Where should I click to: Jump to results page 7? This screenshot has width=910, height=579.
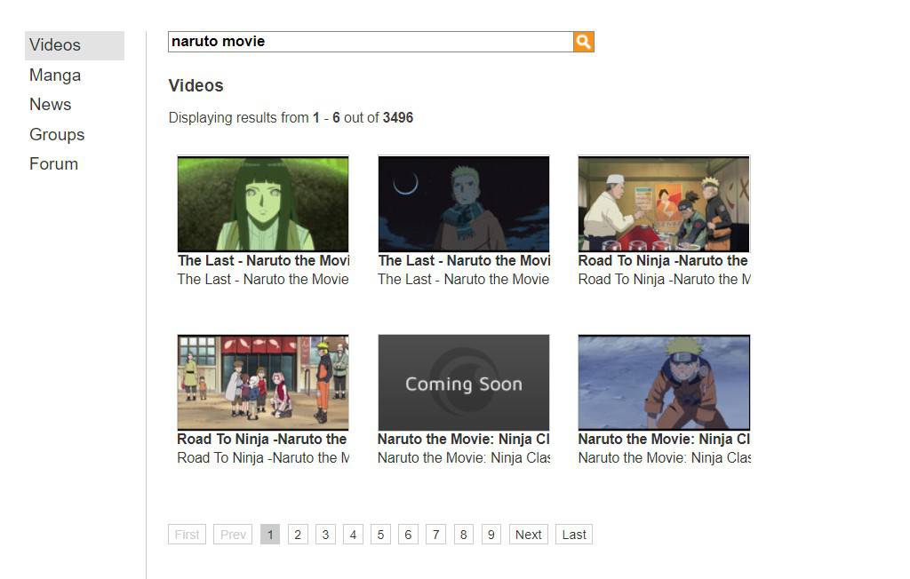[435, 535]
